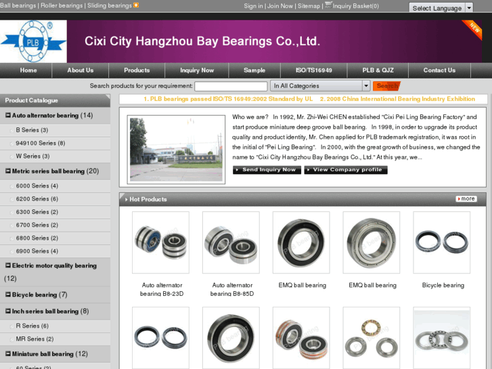Screen dimensions: 492x369
Task: Click View Company profile button
Action: click(x=346, y=170)
